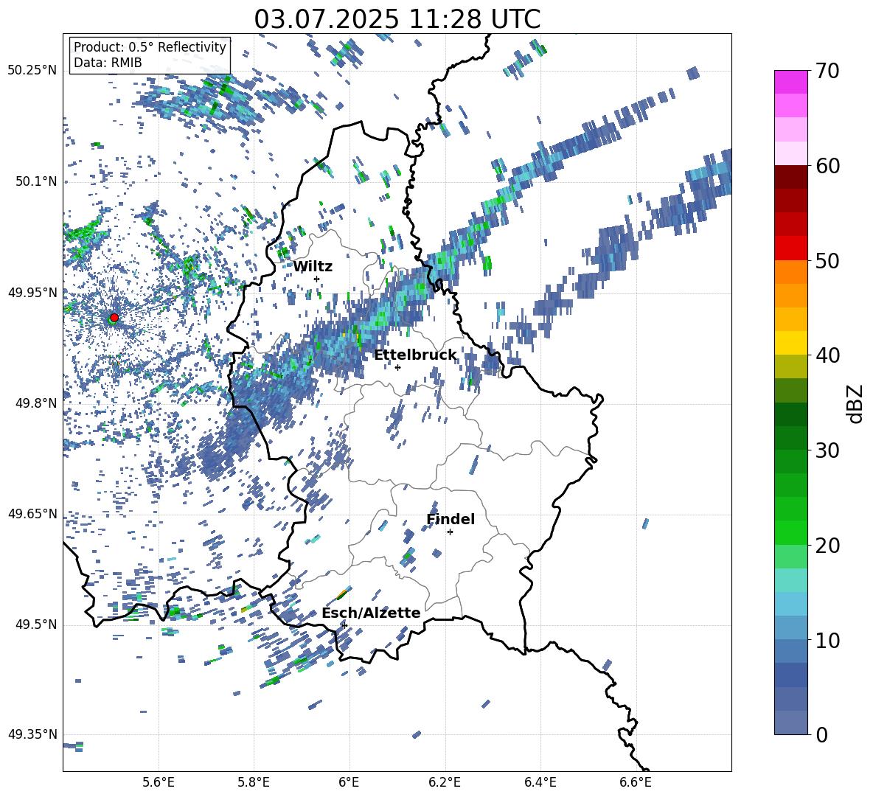This screenshot has height=797, width=873.
Task: Click the colorbar tick label 20
Action: [x=827, y=546]
